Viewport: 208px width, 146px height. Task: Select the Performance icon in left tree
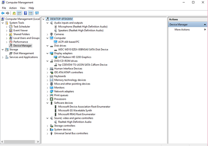point(11,42)
